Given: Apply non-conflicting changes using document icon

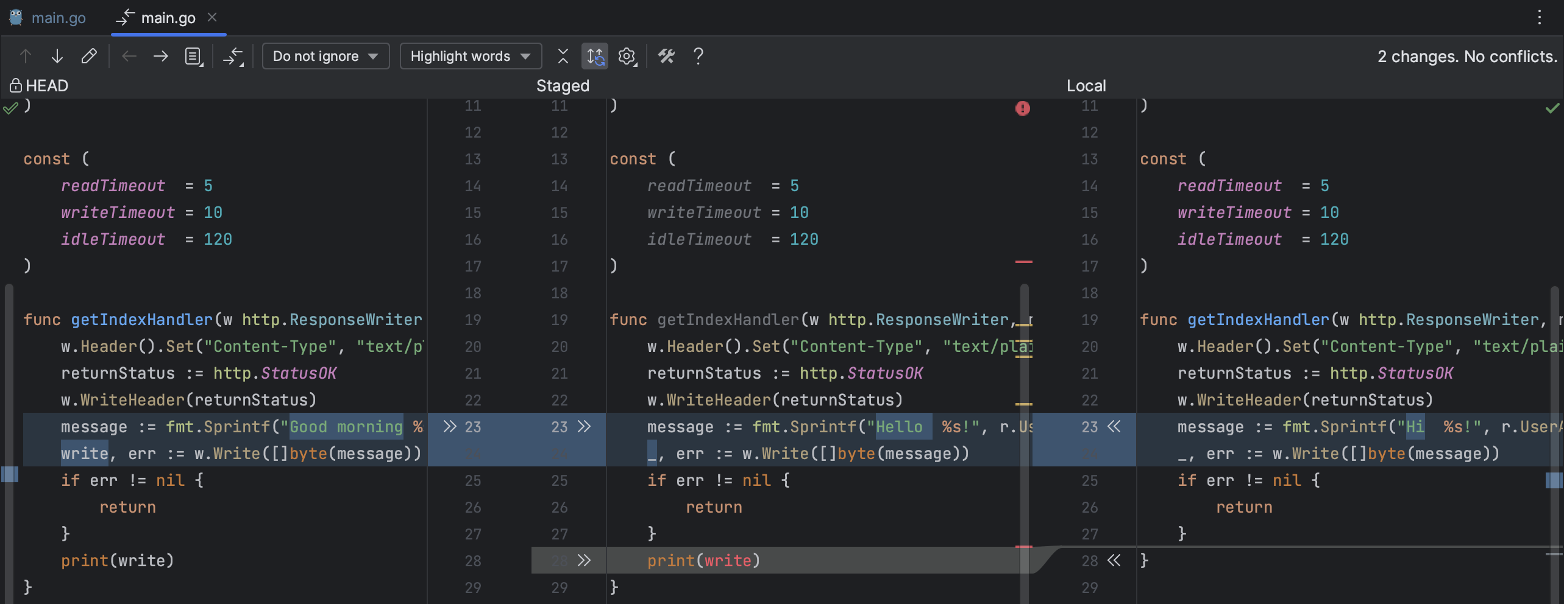Looking at the screenshot, I should (193, 56).
